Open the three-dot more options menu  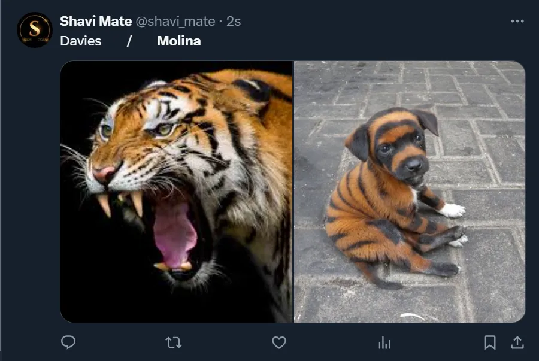coord(517,21)
